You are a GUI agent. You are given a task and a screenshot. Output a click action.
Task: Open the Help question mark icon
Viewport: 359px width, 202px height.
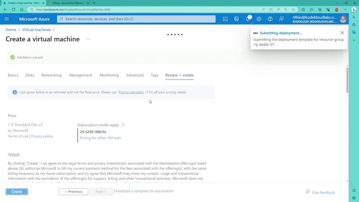270,19
